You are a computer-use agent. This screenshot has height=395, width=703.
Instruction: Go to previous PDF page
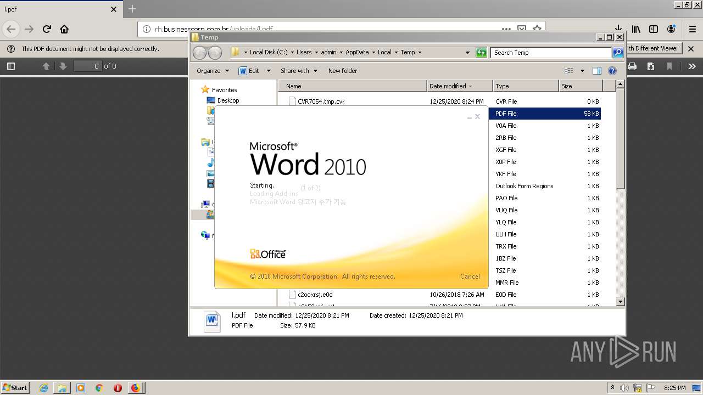tap(46, 66)
